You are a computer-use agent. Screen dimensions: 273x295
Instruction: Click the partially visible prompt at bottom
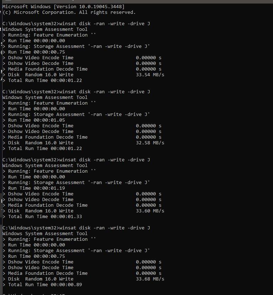point(34,294)
